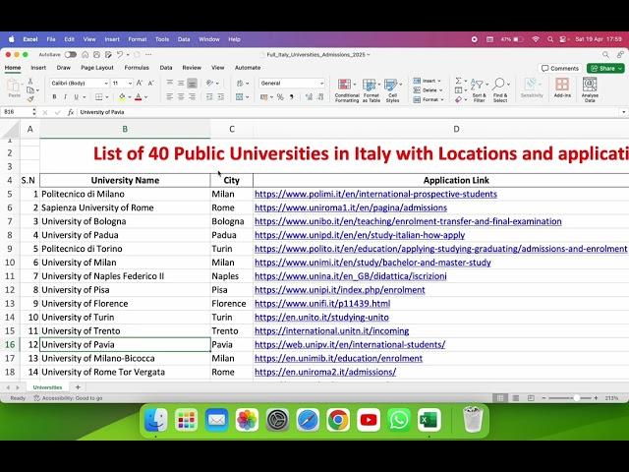Open Find & Select
Screen dimensions: 629x472
pyautogui.click(x=500, y=90)
